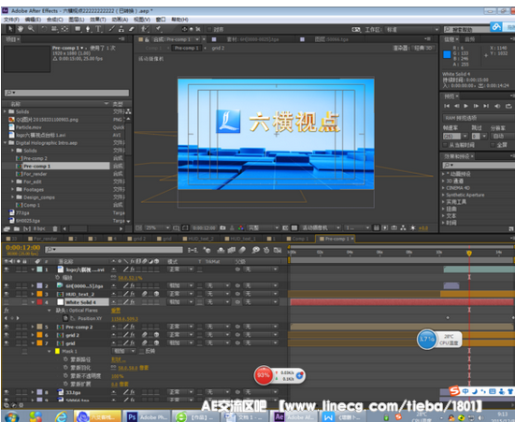Expand the Design_comps folder
515x422 pixels.
(12, 197)
